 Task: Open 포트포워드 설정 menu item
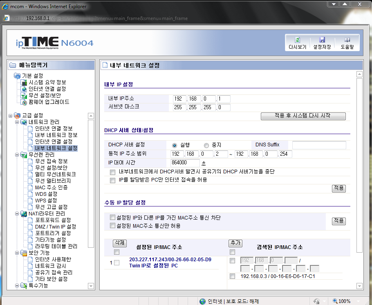pos(53,220)
